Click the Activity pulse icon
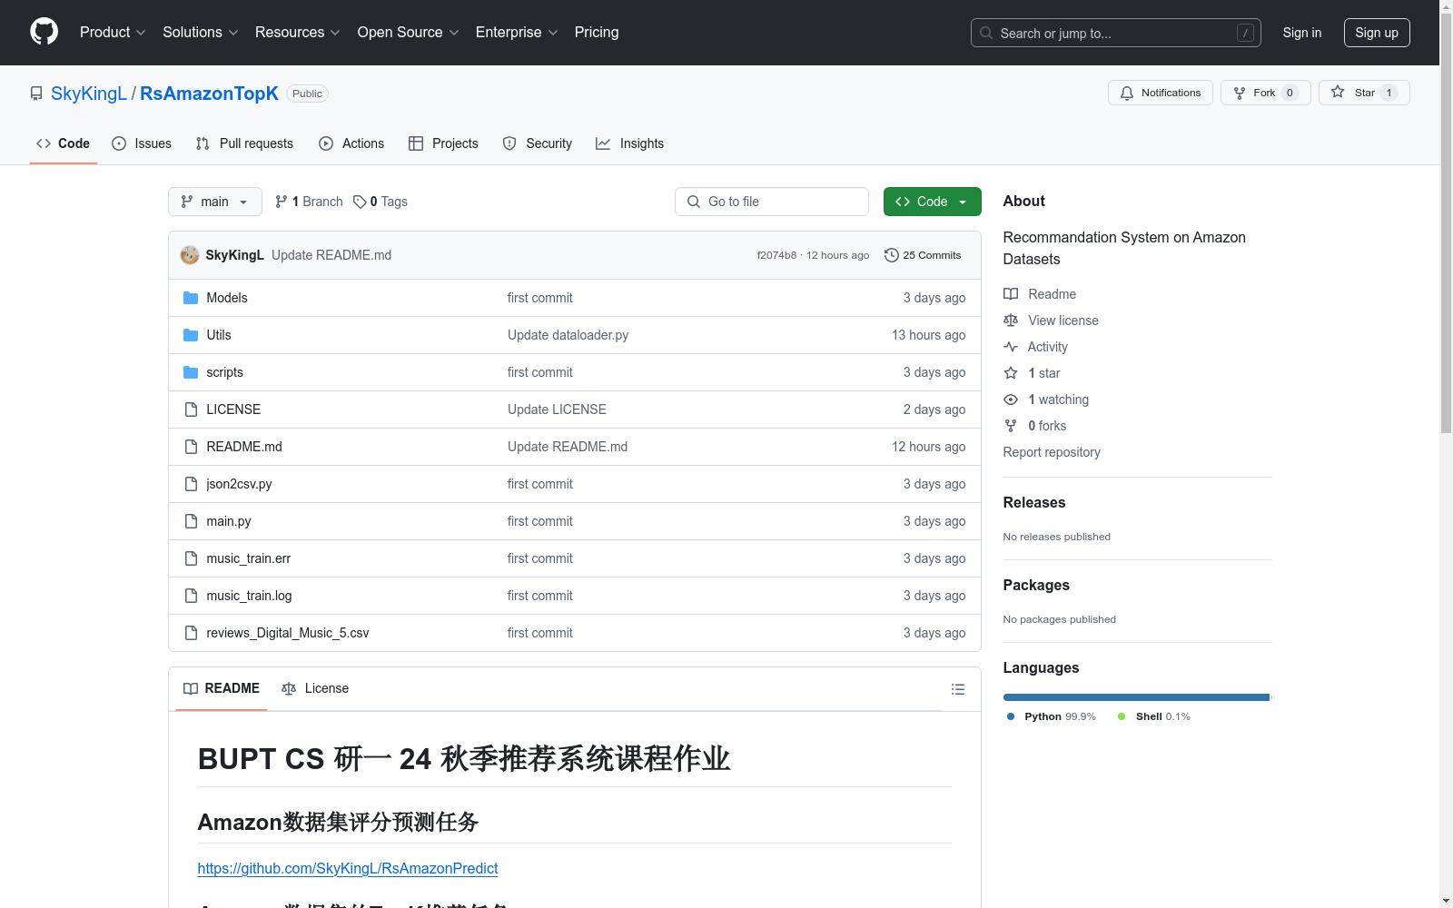 pos(1011,347)
